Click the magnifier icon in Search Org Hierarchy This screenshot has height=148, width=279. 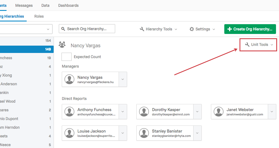[x=63, y=29]
